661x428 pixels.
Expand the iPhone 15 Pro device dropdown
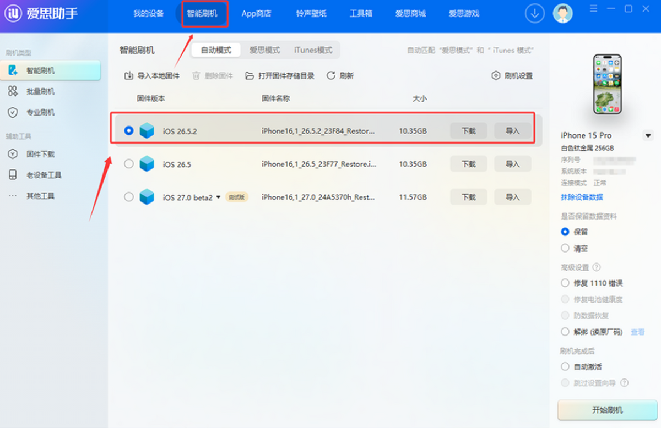pos(648,135)
